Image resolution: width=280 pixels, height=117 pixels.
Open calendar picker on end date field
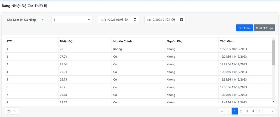point(181,20)
